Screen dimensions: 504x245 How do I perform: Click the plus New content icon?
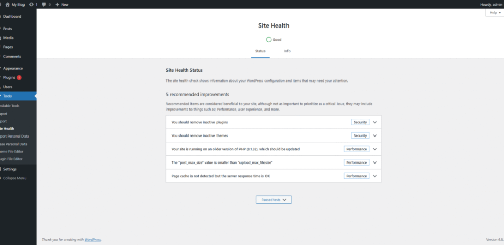pyautogui.click(x=57, y=5)
